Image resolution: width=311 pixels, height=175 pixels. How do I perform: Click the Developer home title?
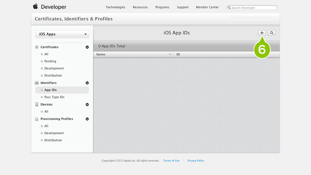[54, 7]
